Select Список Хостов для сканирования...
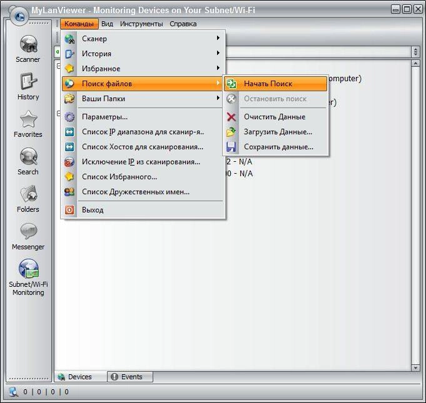Viewport: 426px width, 403px height. pyautogui.click(x=143, y=147)
